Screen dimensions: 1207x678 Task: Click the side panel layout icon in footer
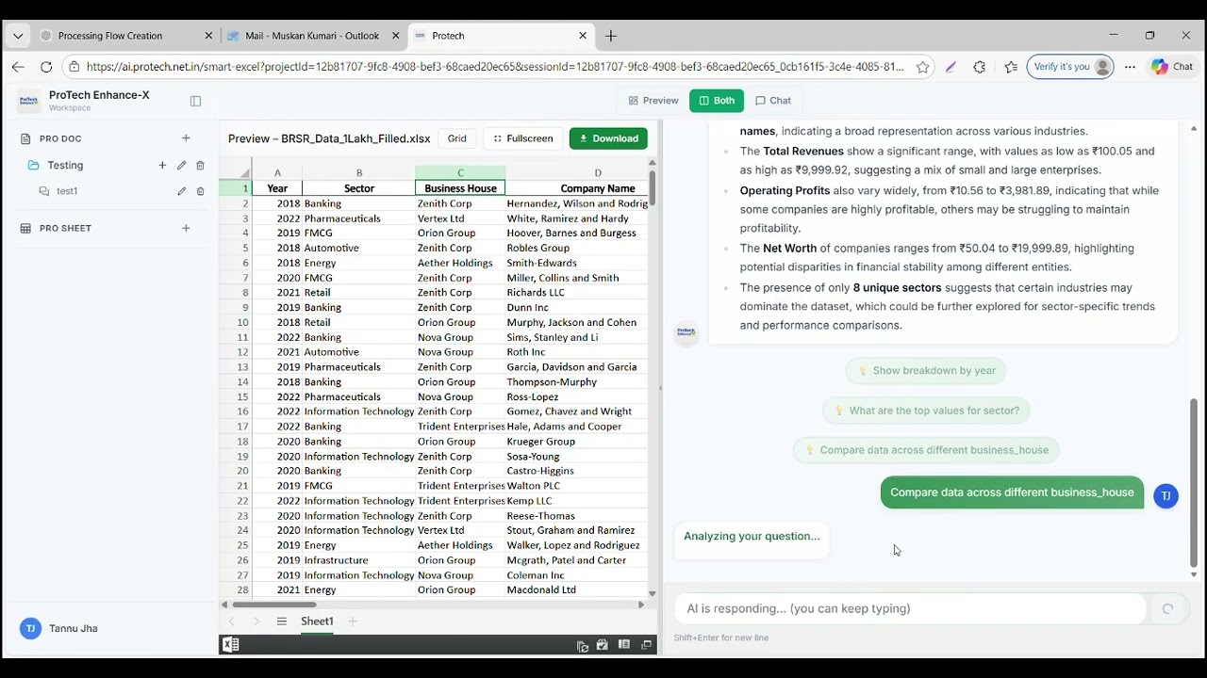tap(624, 645)
